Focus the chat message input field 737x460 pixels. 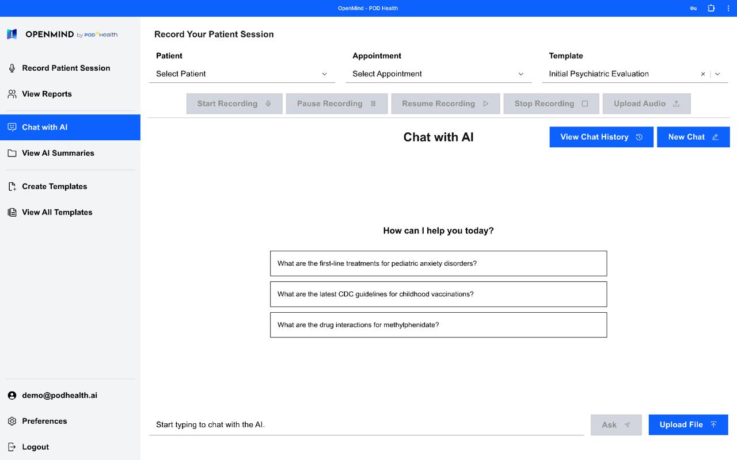366,425
